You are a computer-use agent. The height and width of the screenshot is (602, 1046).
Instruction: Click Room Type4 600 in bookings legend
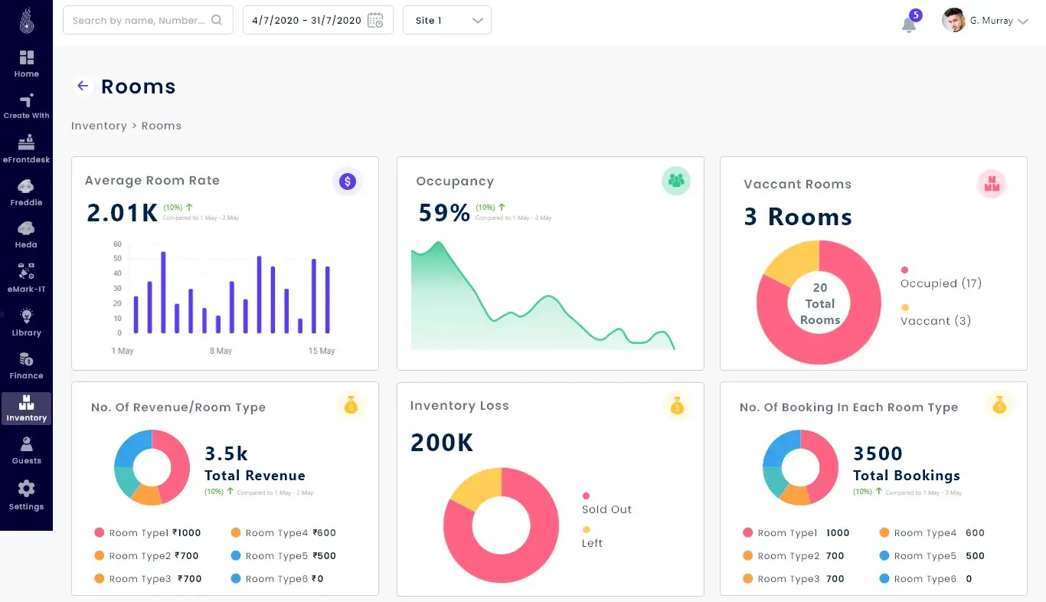[x=932, y=533]
